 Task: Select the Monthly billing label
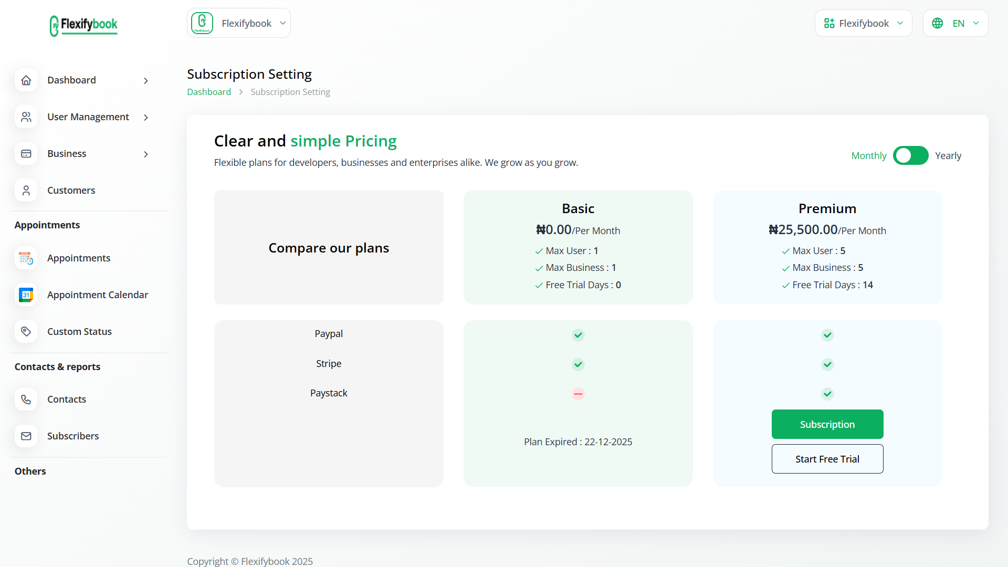[868, 156]
